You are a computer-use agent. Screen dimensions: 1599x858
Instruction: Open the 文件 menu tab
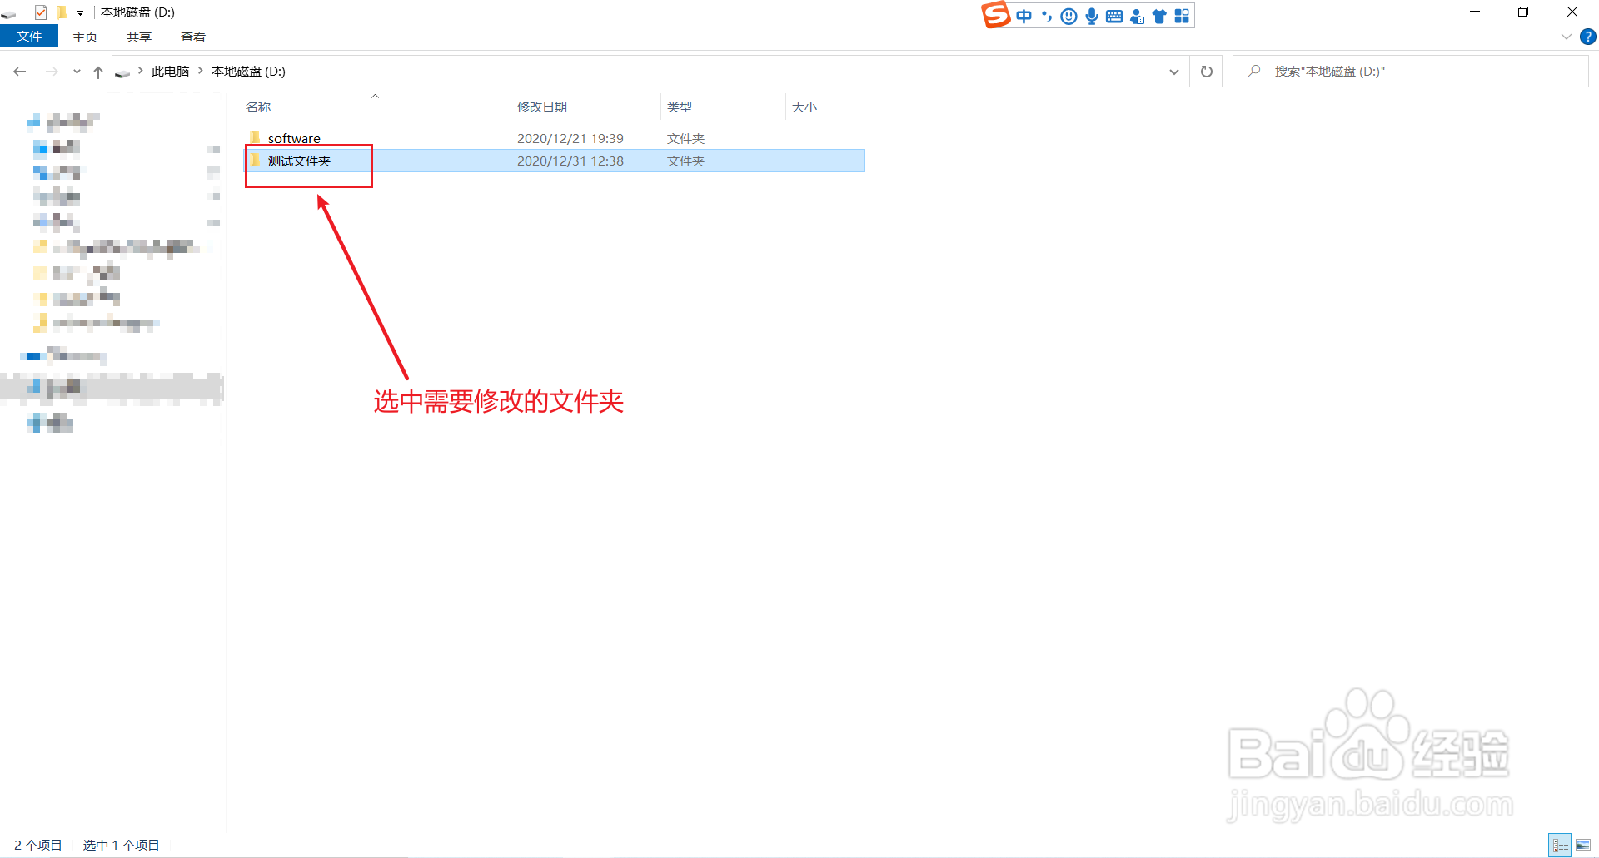point(29,37)
